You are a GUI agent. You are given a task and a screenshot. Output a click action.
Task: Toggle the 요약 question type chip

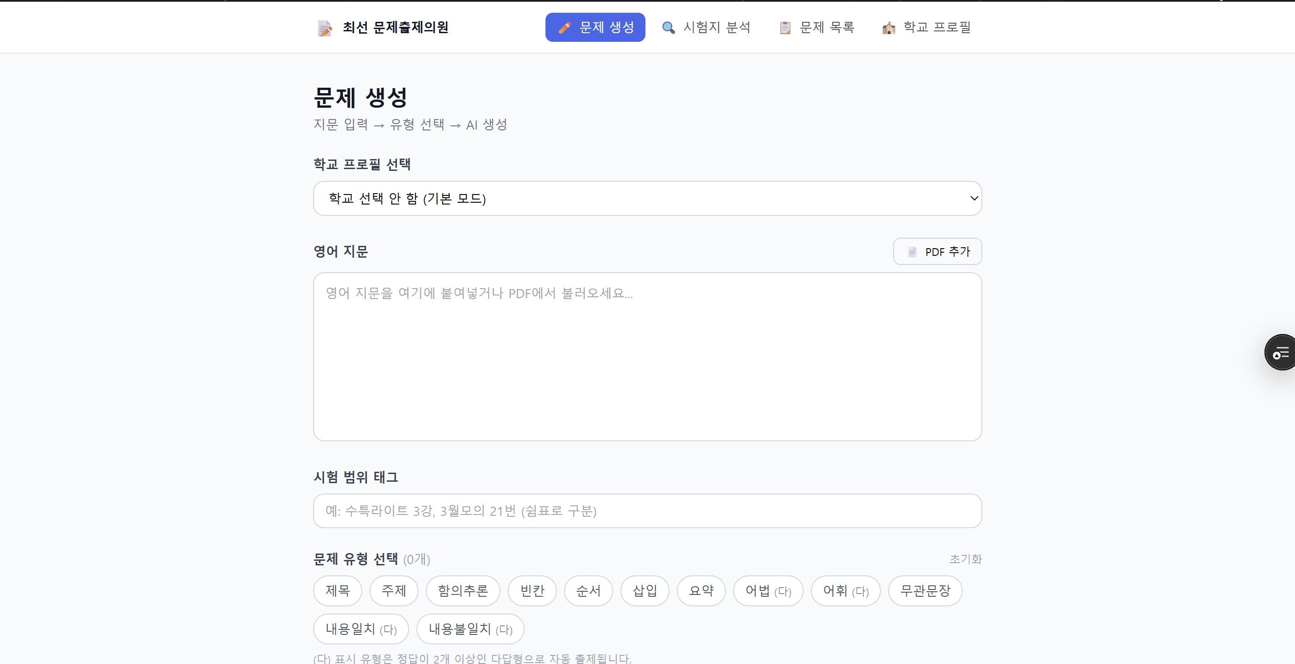[701, 591]
